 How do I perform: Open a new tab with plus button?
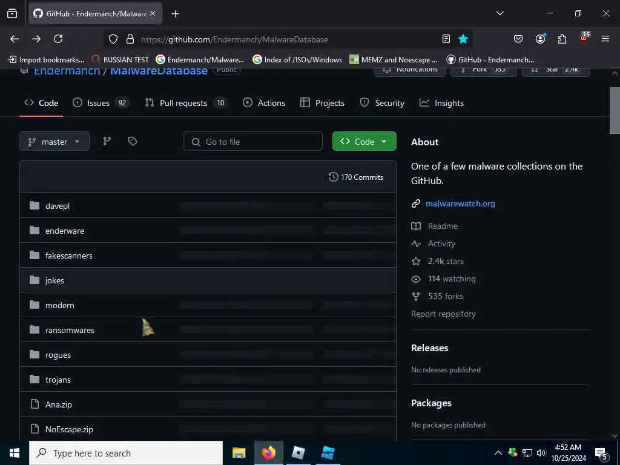coord(175,14)
